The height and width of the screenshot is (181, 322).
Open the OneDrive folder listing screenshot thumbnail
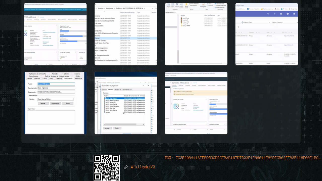(x=126, y=34)
